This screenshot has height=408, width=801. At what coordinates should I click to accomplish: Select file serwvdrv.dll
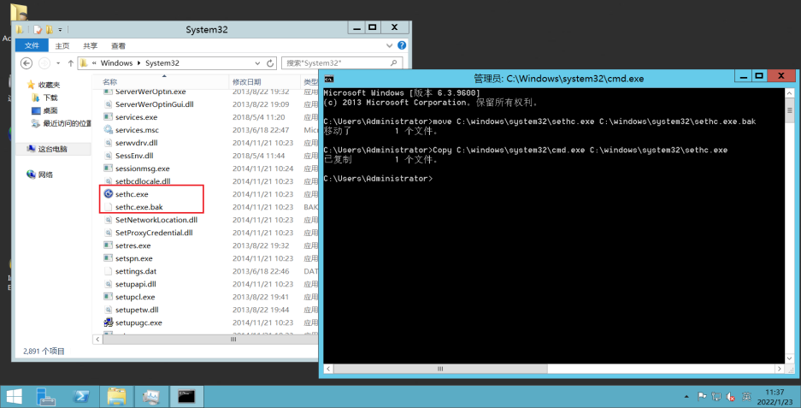tap(137, 143)
